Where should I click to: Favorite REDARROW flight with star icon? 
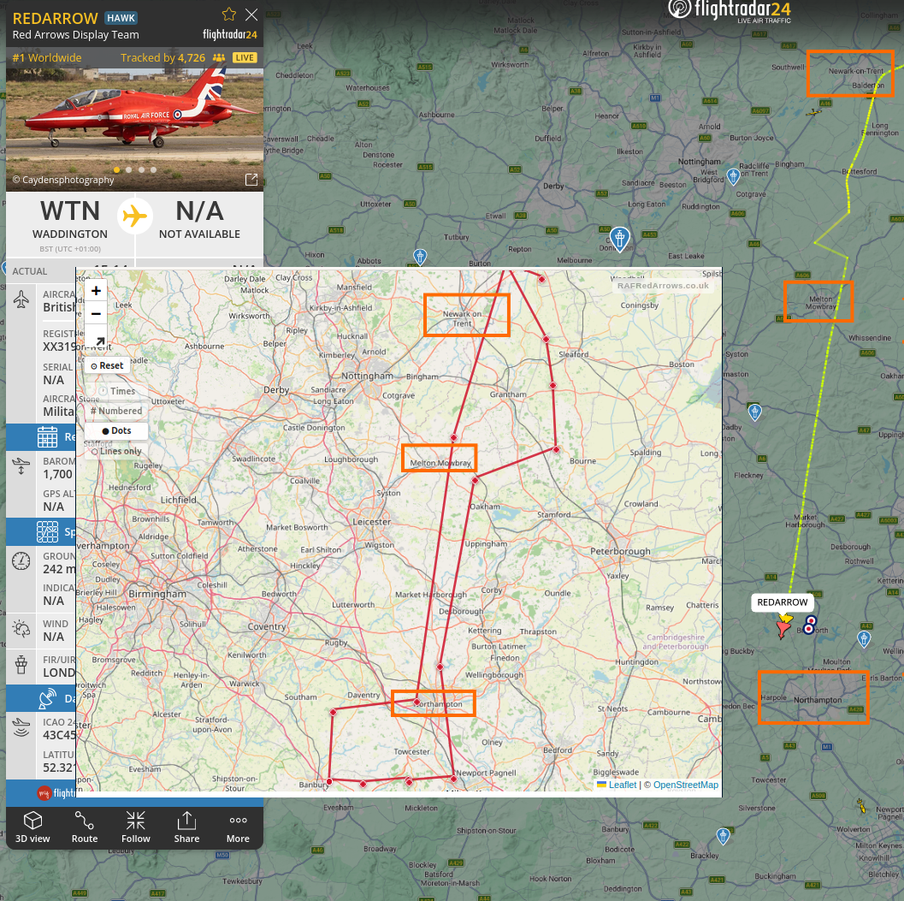[x=229, y=15]
